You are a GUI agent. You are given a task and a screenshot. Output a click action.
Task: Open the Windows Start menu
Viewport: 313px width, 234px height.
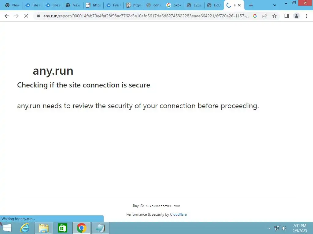(x=7, y=228)
